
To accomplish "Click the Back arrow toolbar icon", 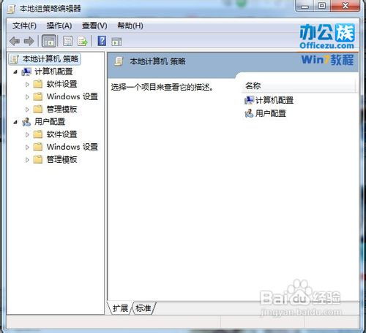I will 15,41.
